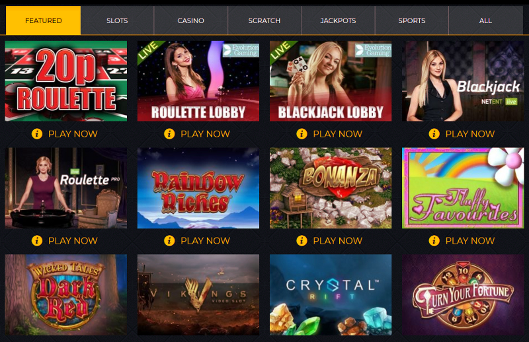The width and height of the screenshot is (529, 342).
Task: Open the Vikings video slot thumbnail
Action: point(198,295)
